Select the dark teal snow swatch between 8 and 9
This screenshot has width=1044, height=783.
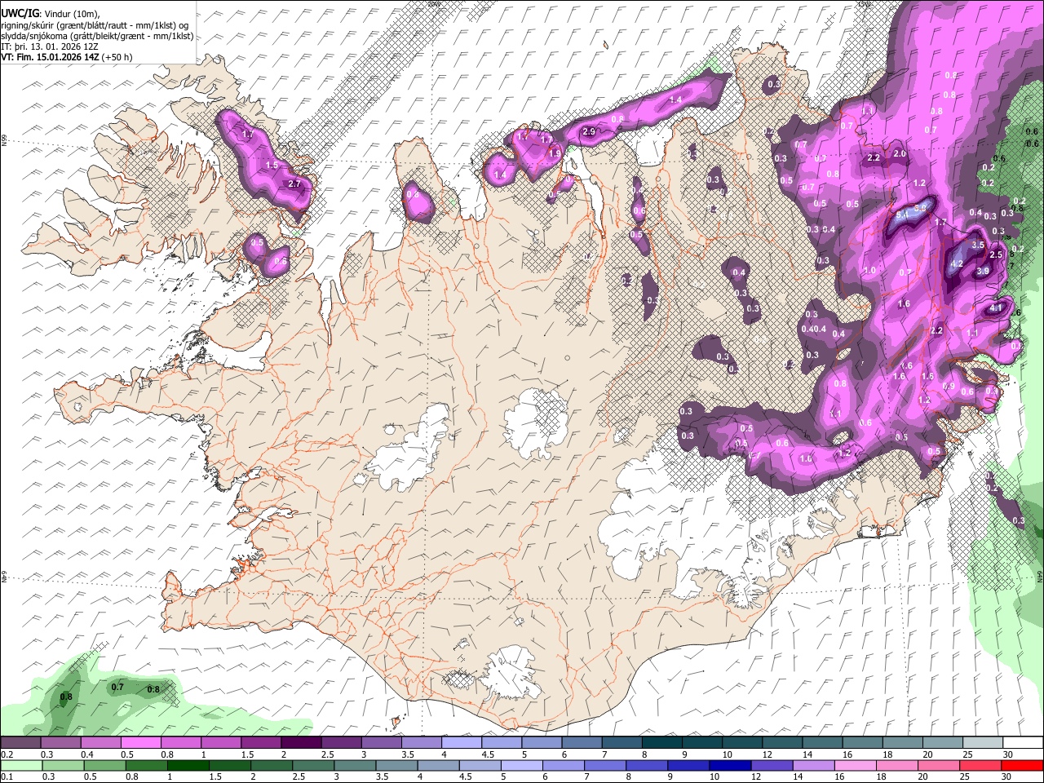[661, 743]
